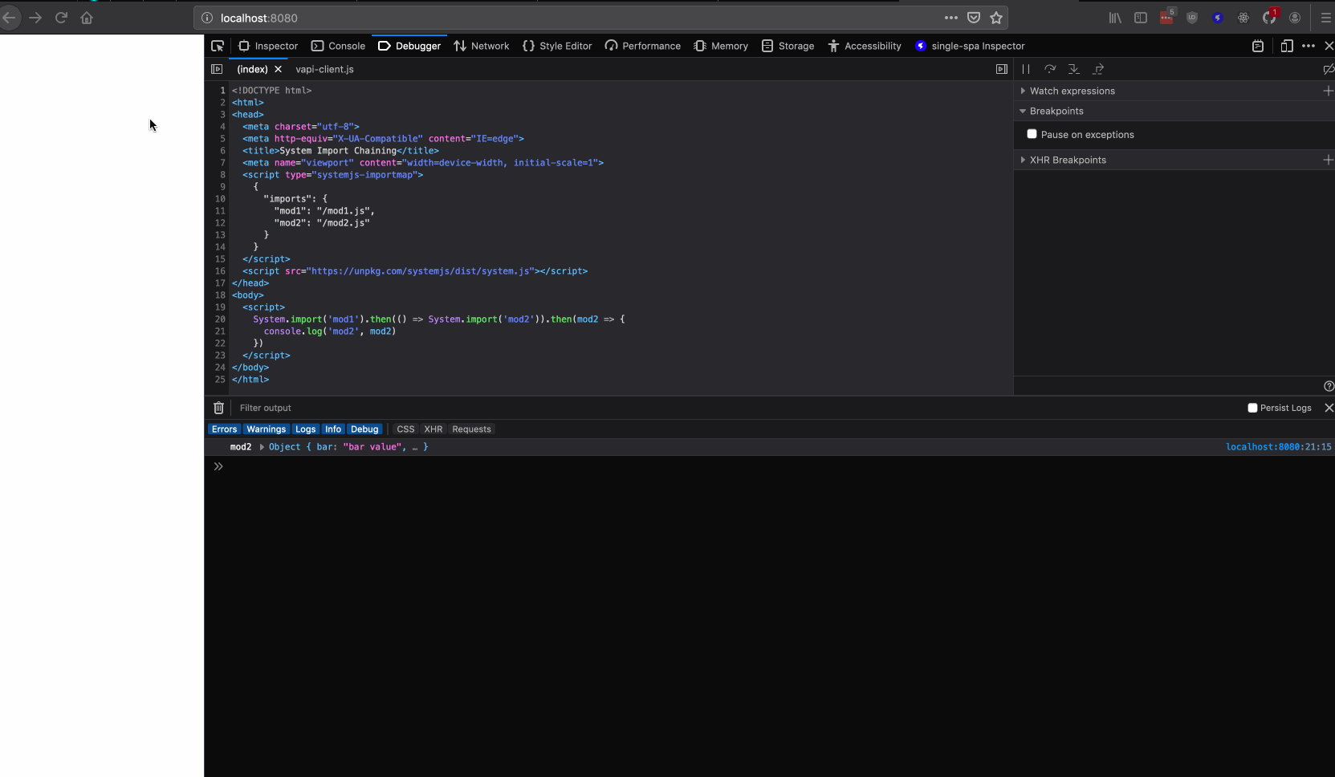Open the vapi-client.js source tab

pos(324,69)
